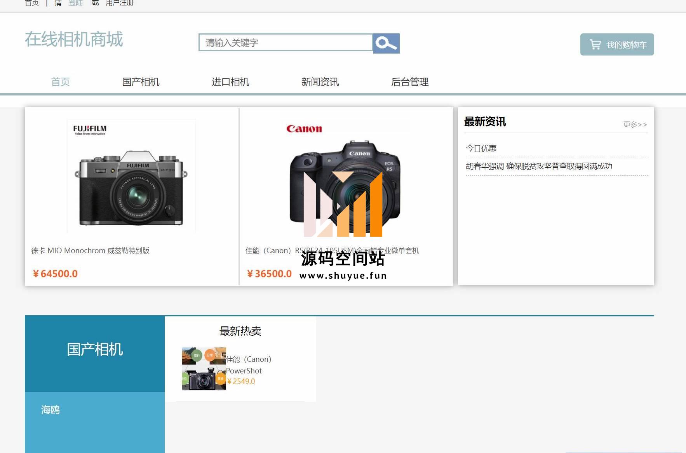Click the magnifier search icon button
Image resolution: width=686 pixels, height=453 pixels.
(386, 43)
